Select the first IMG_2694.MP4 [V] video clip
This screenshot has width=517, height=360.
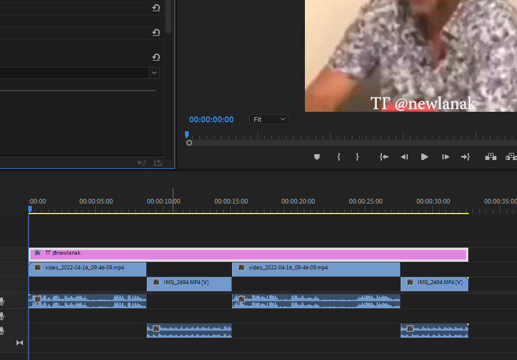pyautogui.click(x=189, y=284)
